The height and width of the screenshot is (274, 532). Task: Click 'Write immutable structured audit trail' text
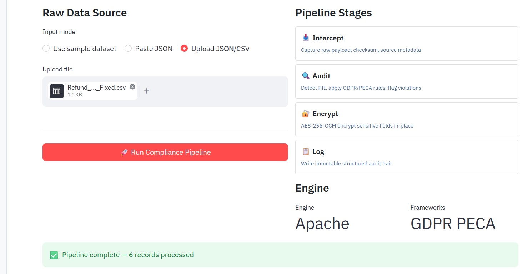pyautogui.click(x=346, y=164)
